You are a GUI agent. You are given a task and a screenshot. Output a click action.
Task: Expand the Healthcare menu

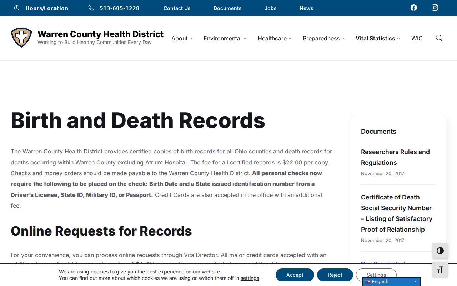(x=275, y=38)
